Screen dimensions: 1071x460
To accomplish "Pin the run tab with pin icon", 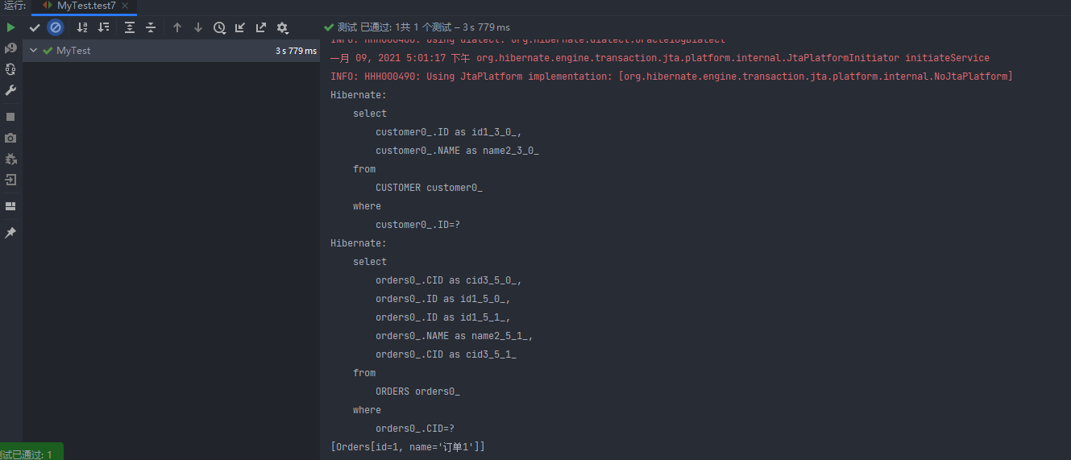I will pyautogui.click(x=10, y=233).
